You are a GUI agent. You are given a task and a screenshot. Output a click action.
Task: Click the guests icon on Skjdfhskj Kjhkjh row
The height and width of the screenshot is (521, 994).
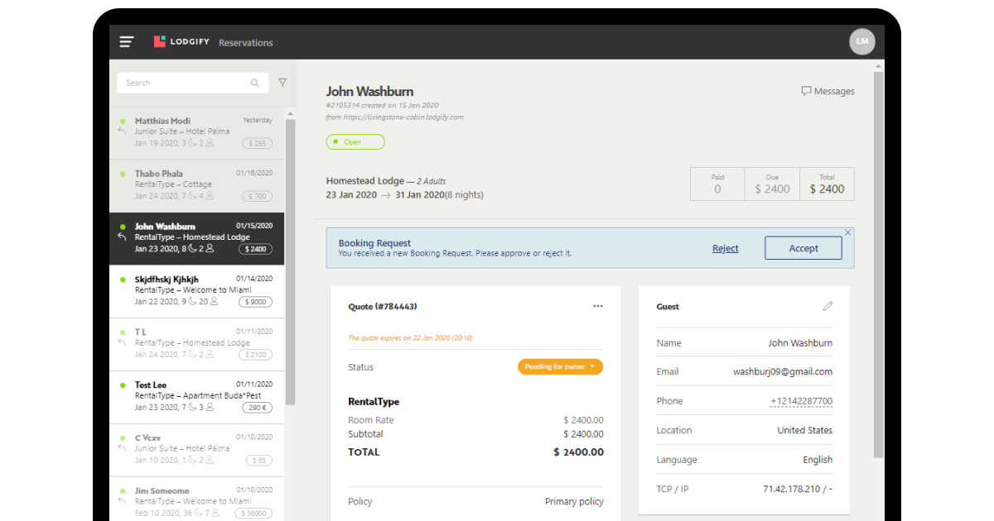click(x=215, y=302)
